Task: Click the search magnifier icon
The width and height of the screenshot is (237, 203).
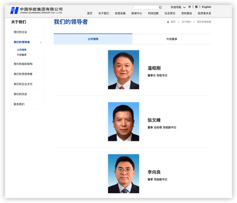Action: [160, 7]
